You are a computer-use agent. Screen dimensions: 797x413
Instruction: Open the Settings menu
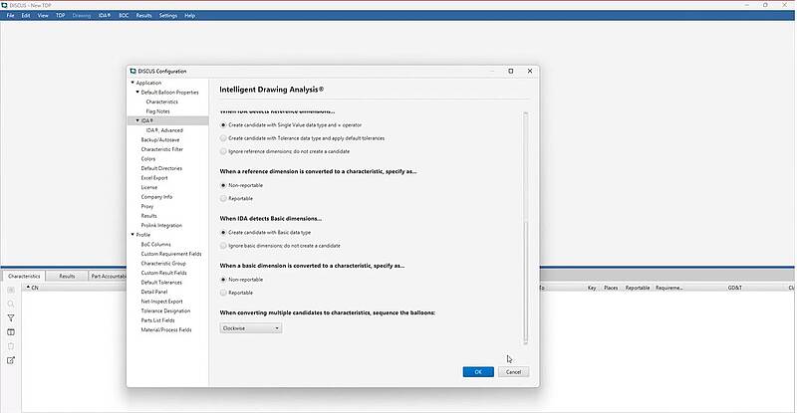click(x=168, y=16)
